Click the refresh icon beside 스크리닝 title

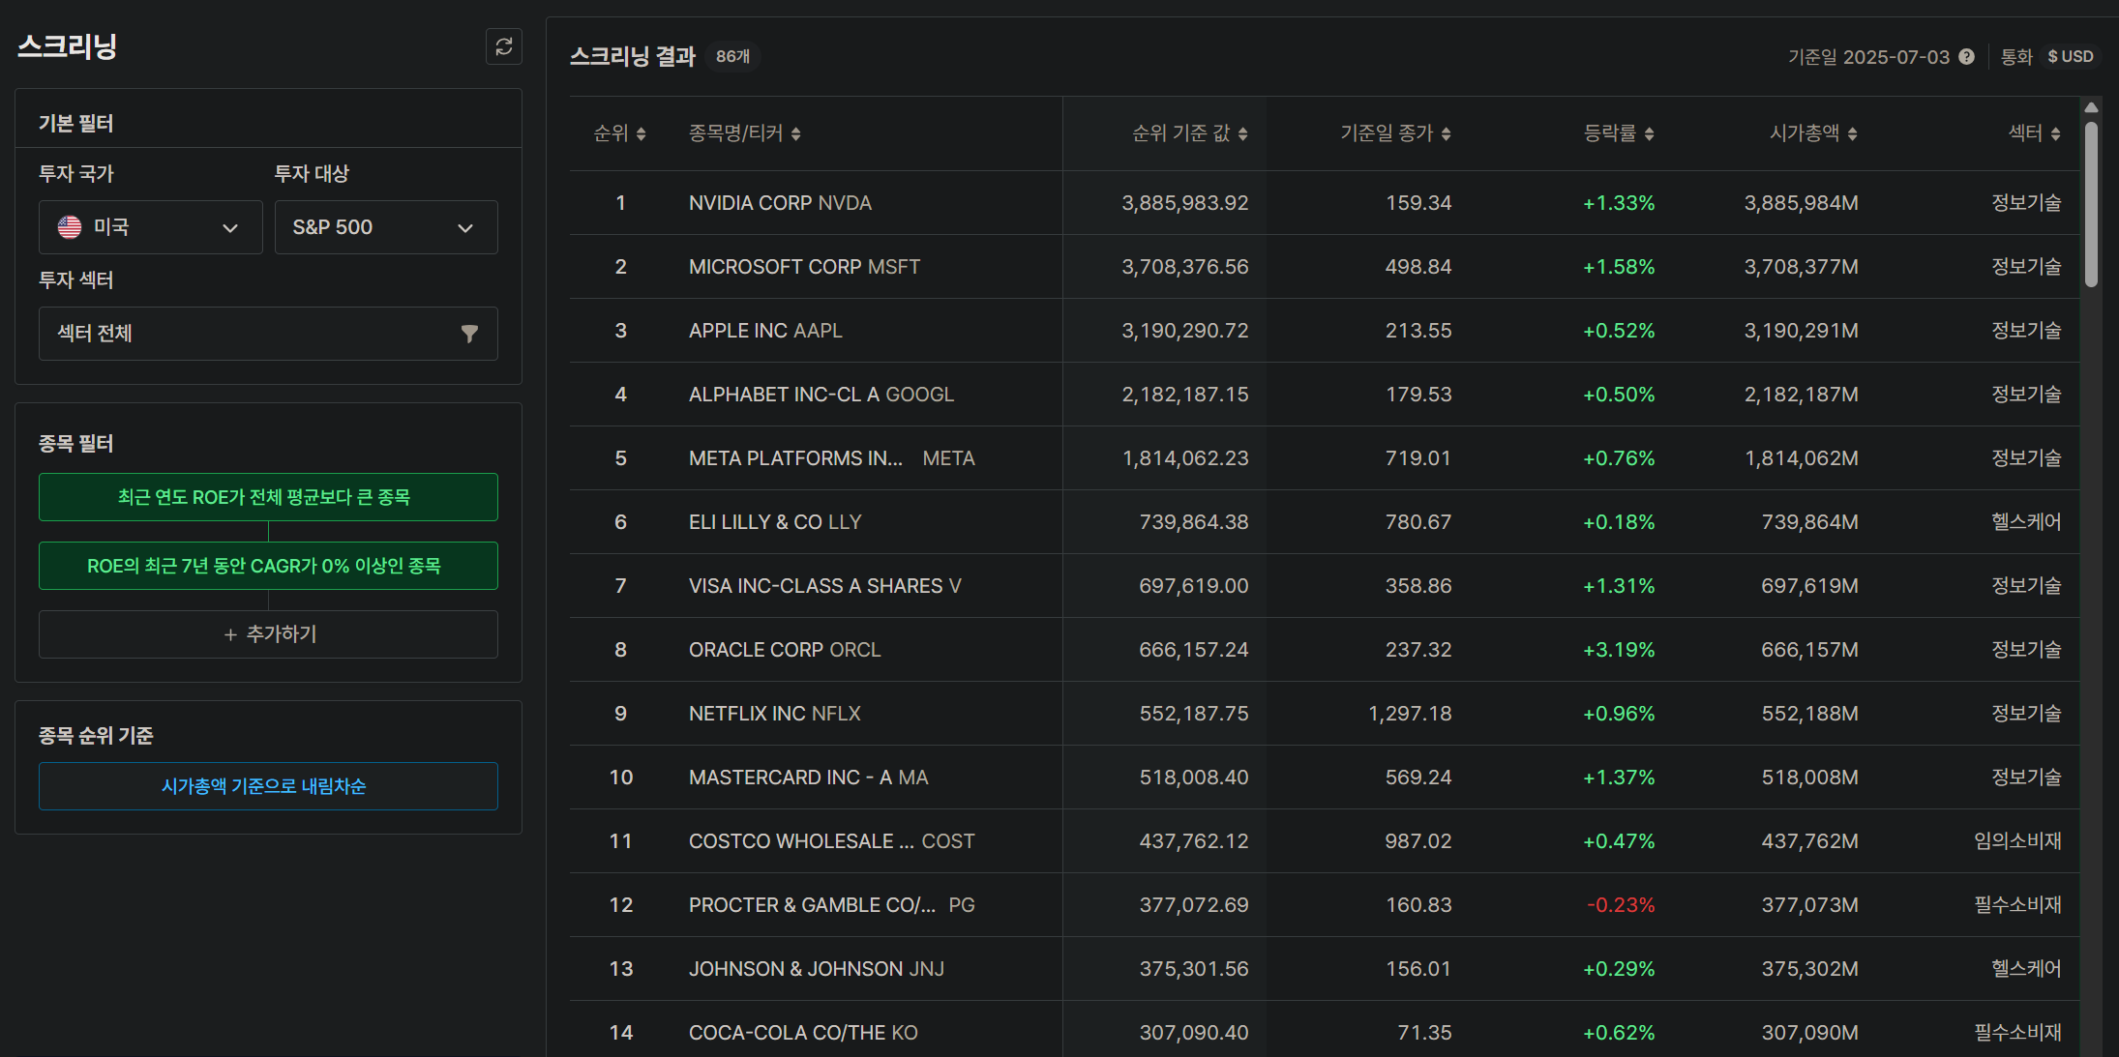point(504,46)
